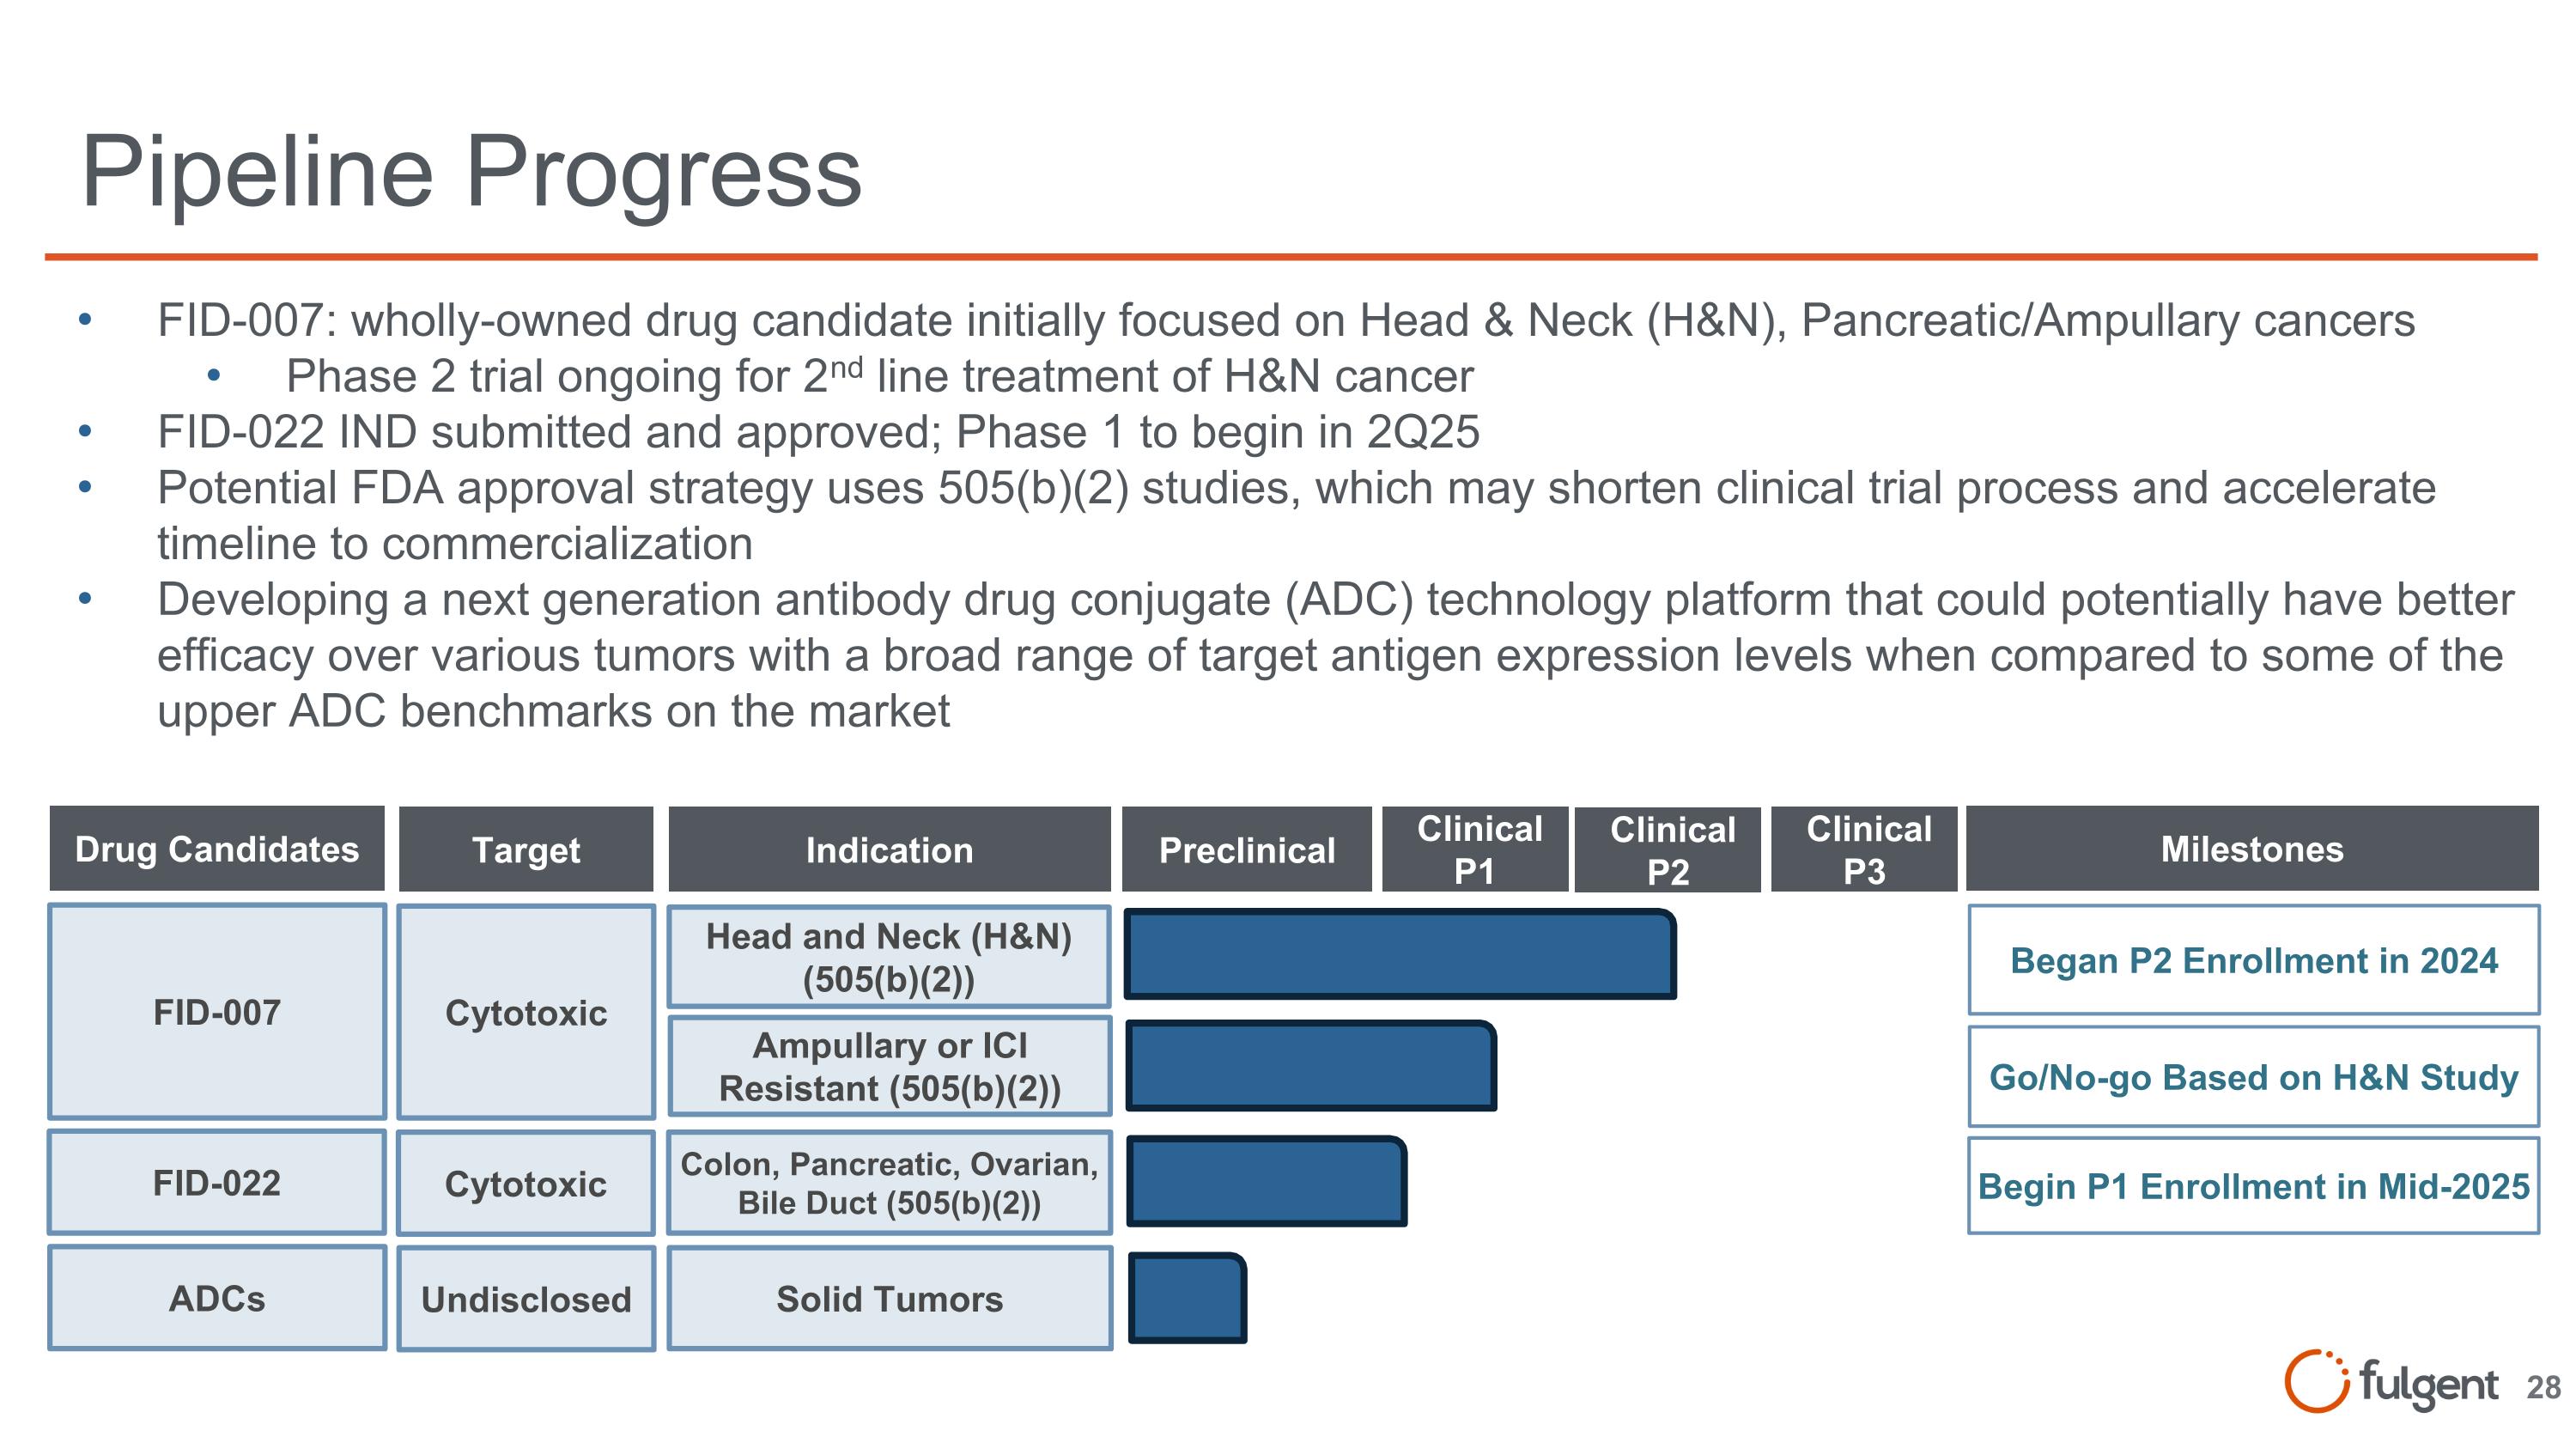Click the Indication column header

pos(889,850)
